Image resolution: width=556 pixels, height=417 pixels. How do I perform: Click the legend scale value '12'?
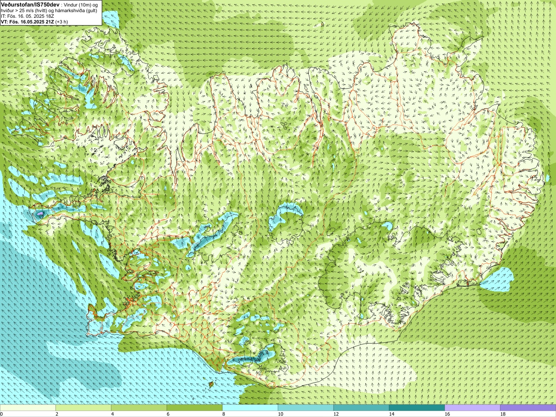336,414
